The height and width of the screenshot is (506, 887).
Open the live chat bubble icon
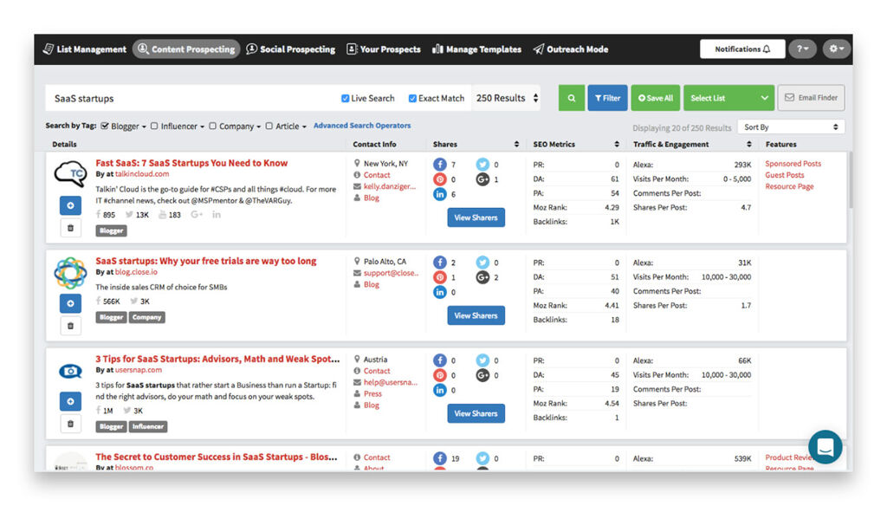pos(825,447)
